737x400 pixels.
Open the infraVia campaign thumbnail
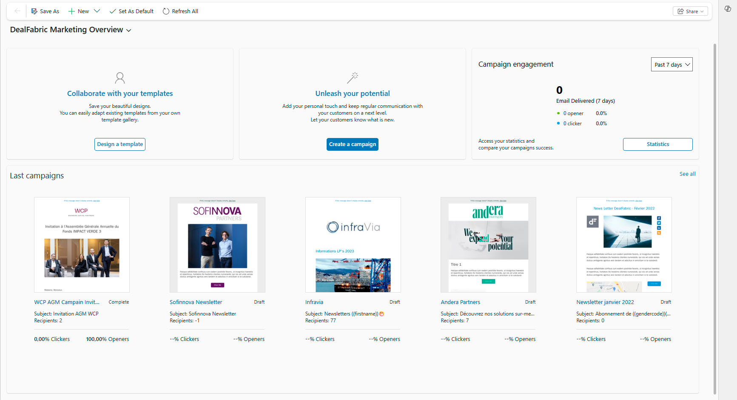pyautogui.click(x=353, y=245)
